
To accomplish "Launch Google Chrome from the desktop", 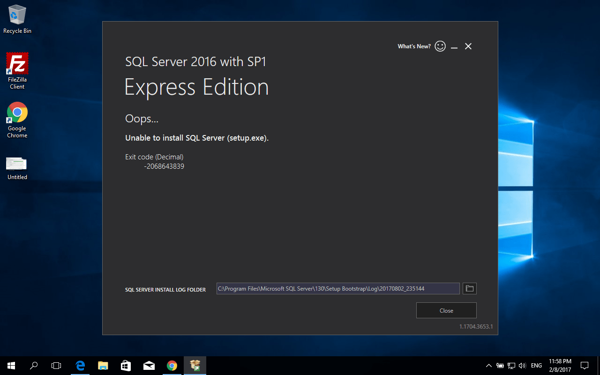I will point(17,113).
